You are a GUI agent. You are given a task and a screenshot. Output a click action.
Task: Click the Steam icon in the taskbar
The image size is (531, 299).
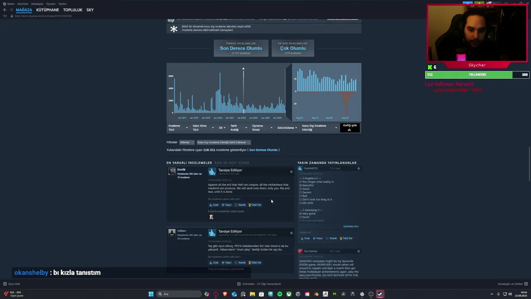tap(380, 294)
